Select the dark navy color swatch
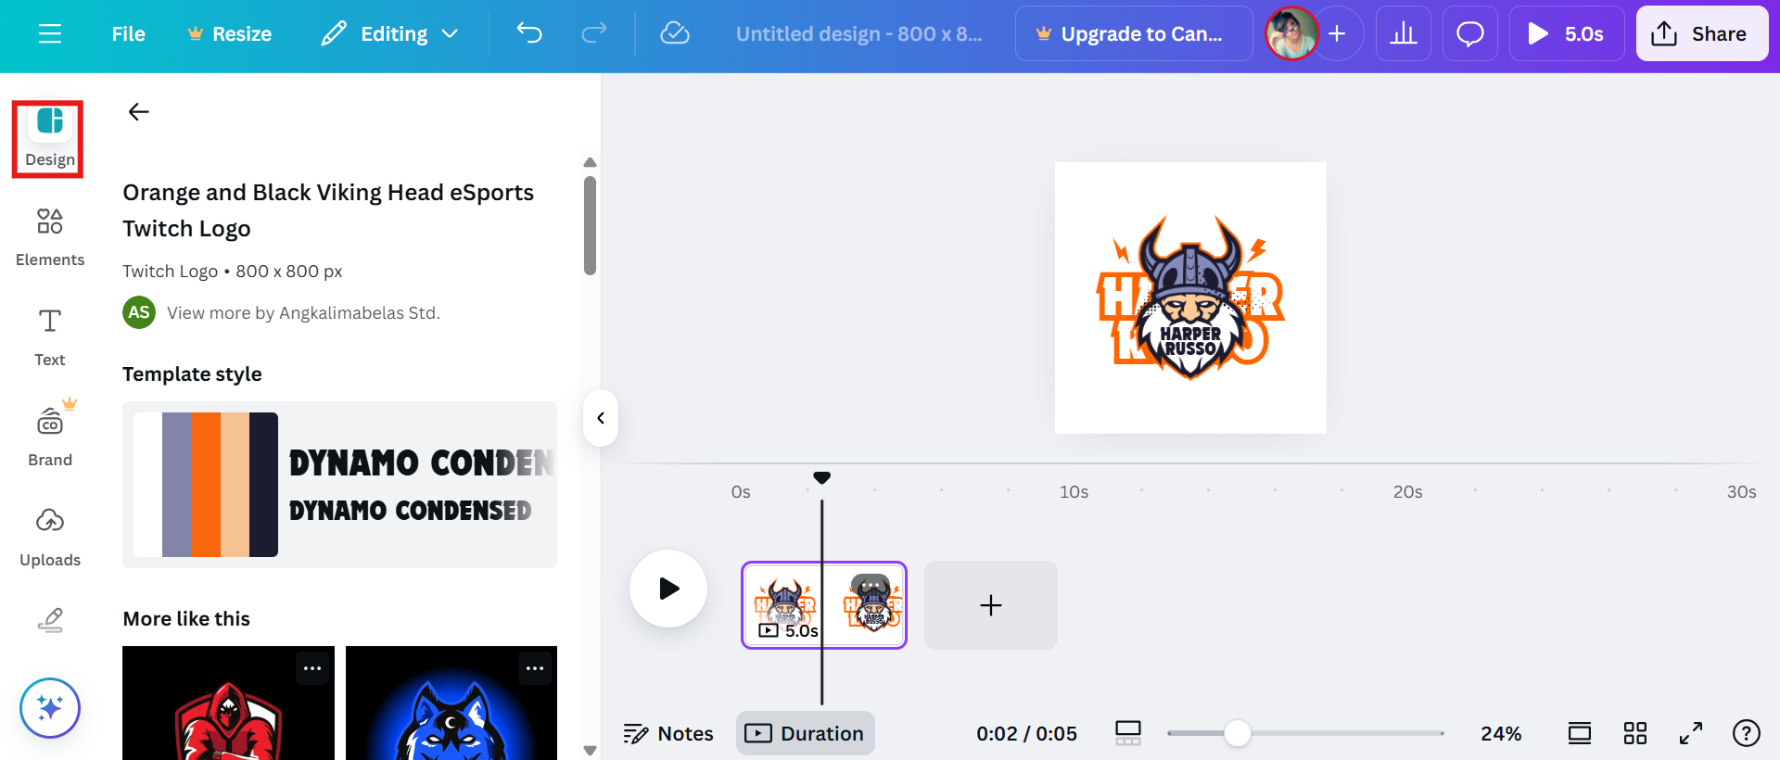The image size is (1780, 760). click(263, 485)
